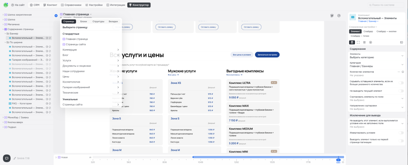Open the Сортировать элементы по полю dropdown
Image resolution: width=408 pixels, height=165 pixels.
click(377, 99)
